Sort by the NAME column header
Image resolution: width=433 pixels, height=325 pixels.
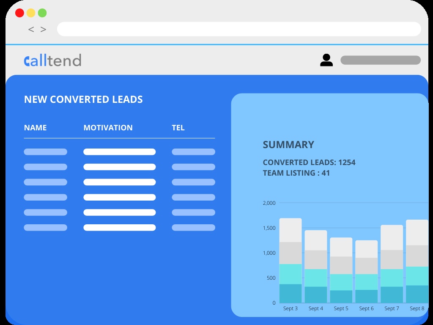[36, 128]
